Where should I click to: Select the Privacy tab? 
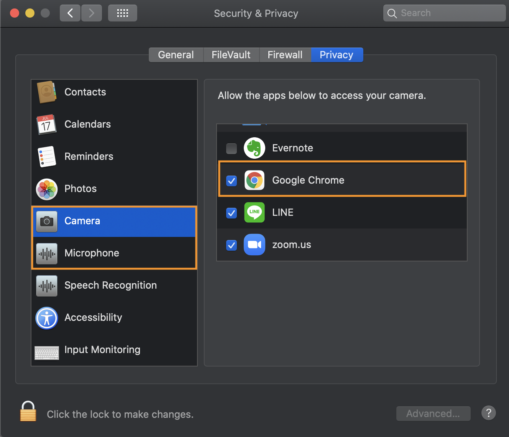tap(337, 55)
